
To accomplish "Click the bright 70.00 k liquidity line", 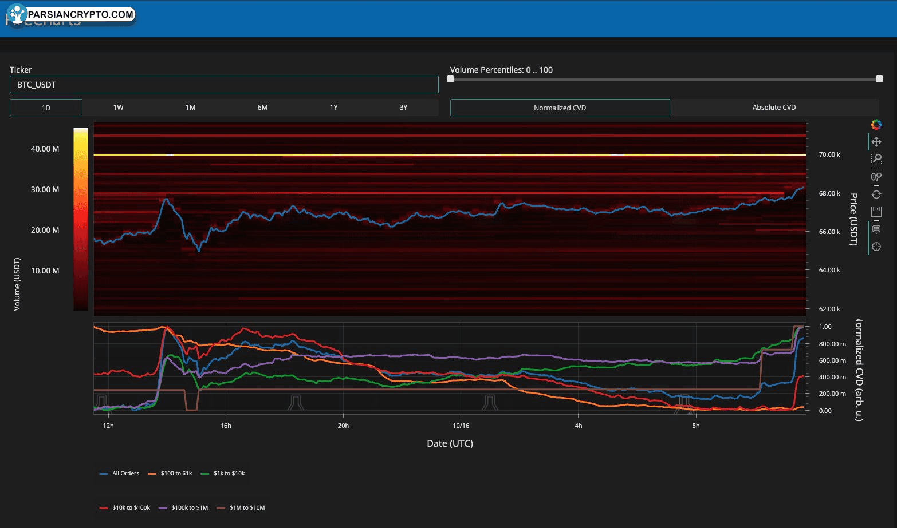I will 450,154.
